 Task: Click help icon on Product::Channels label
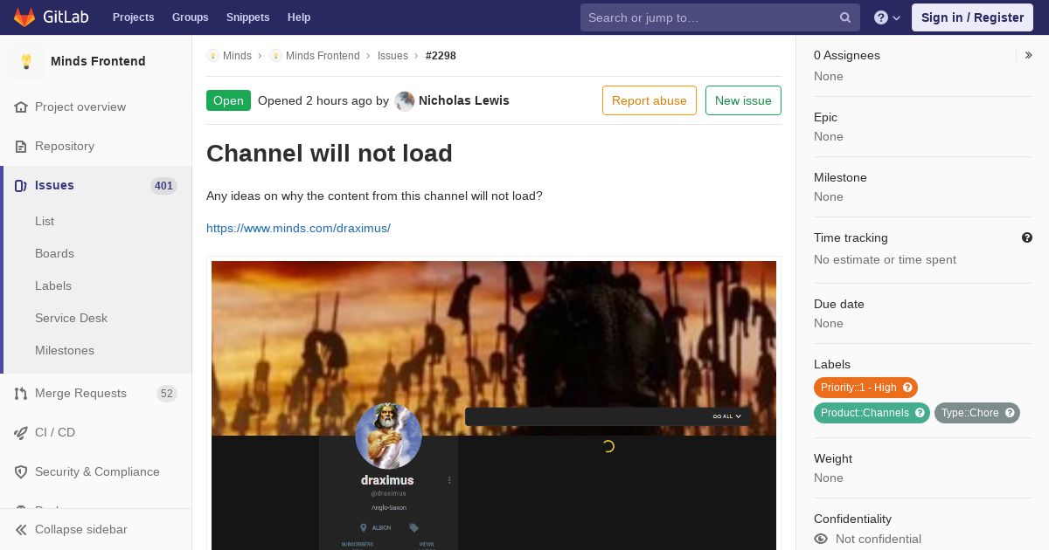[x=920, y=413]
